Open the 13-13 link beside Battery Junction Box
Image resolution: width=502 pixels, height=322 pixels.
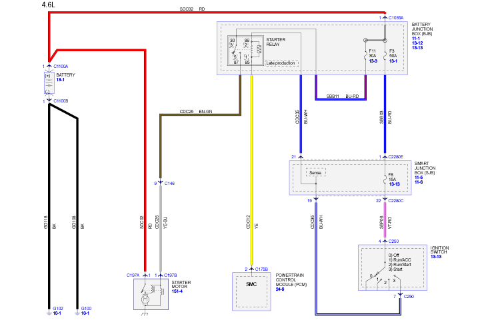point(417,48)
